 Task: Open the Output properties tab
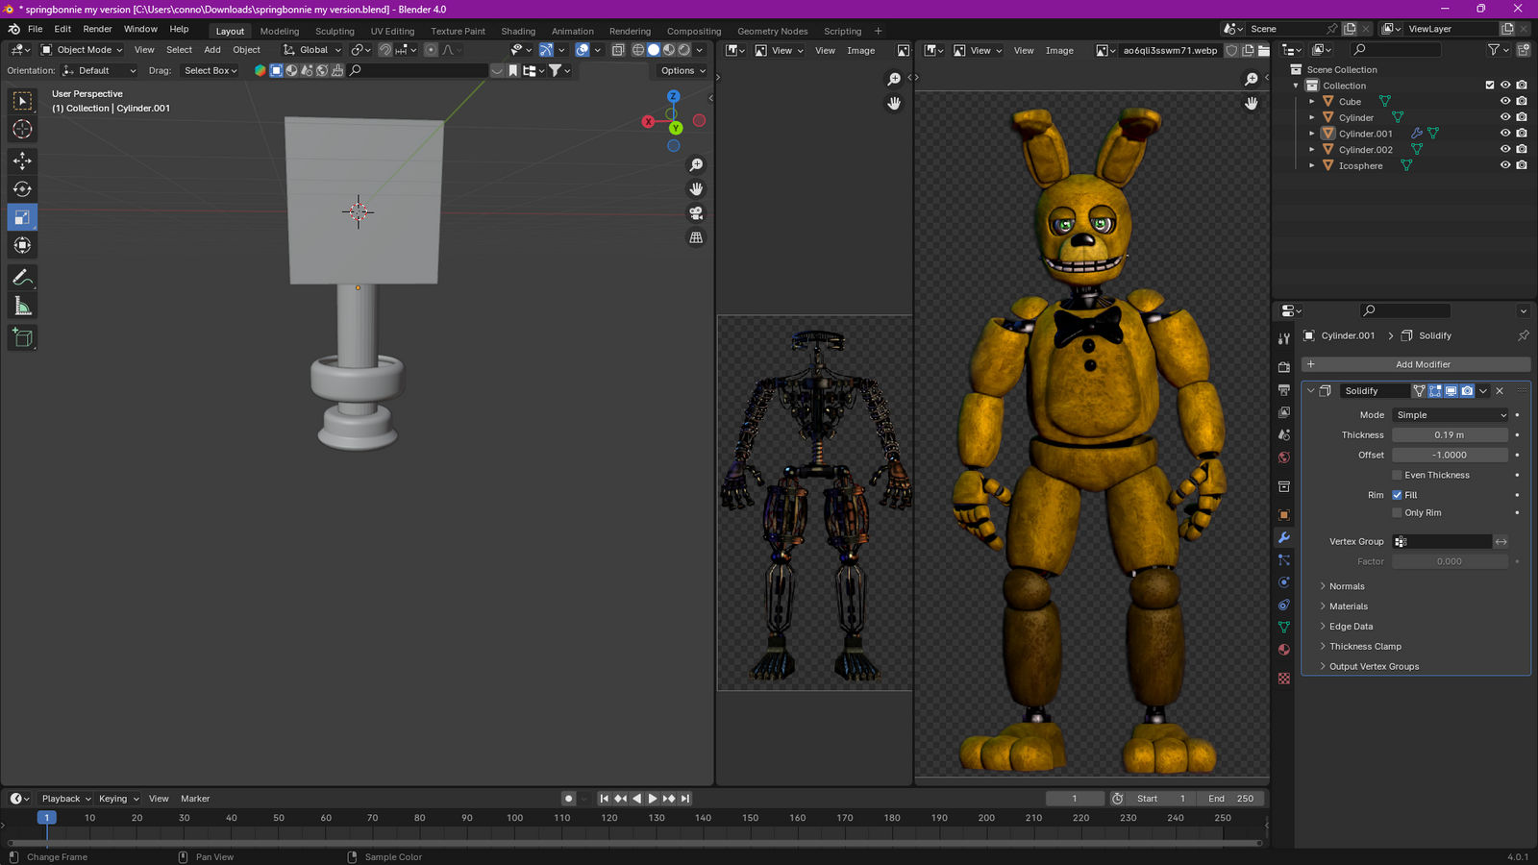click(x=1284, y=389)
